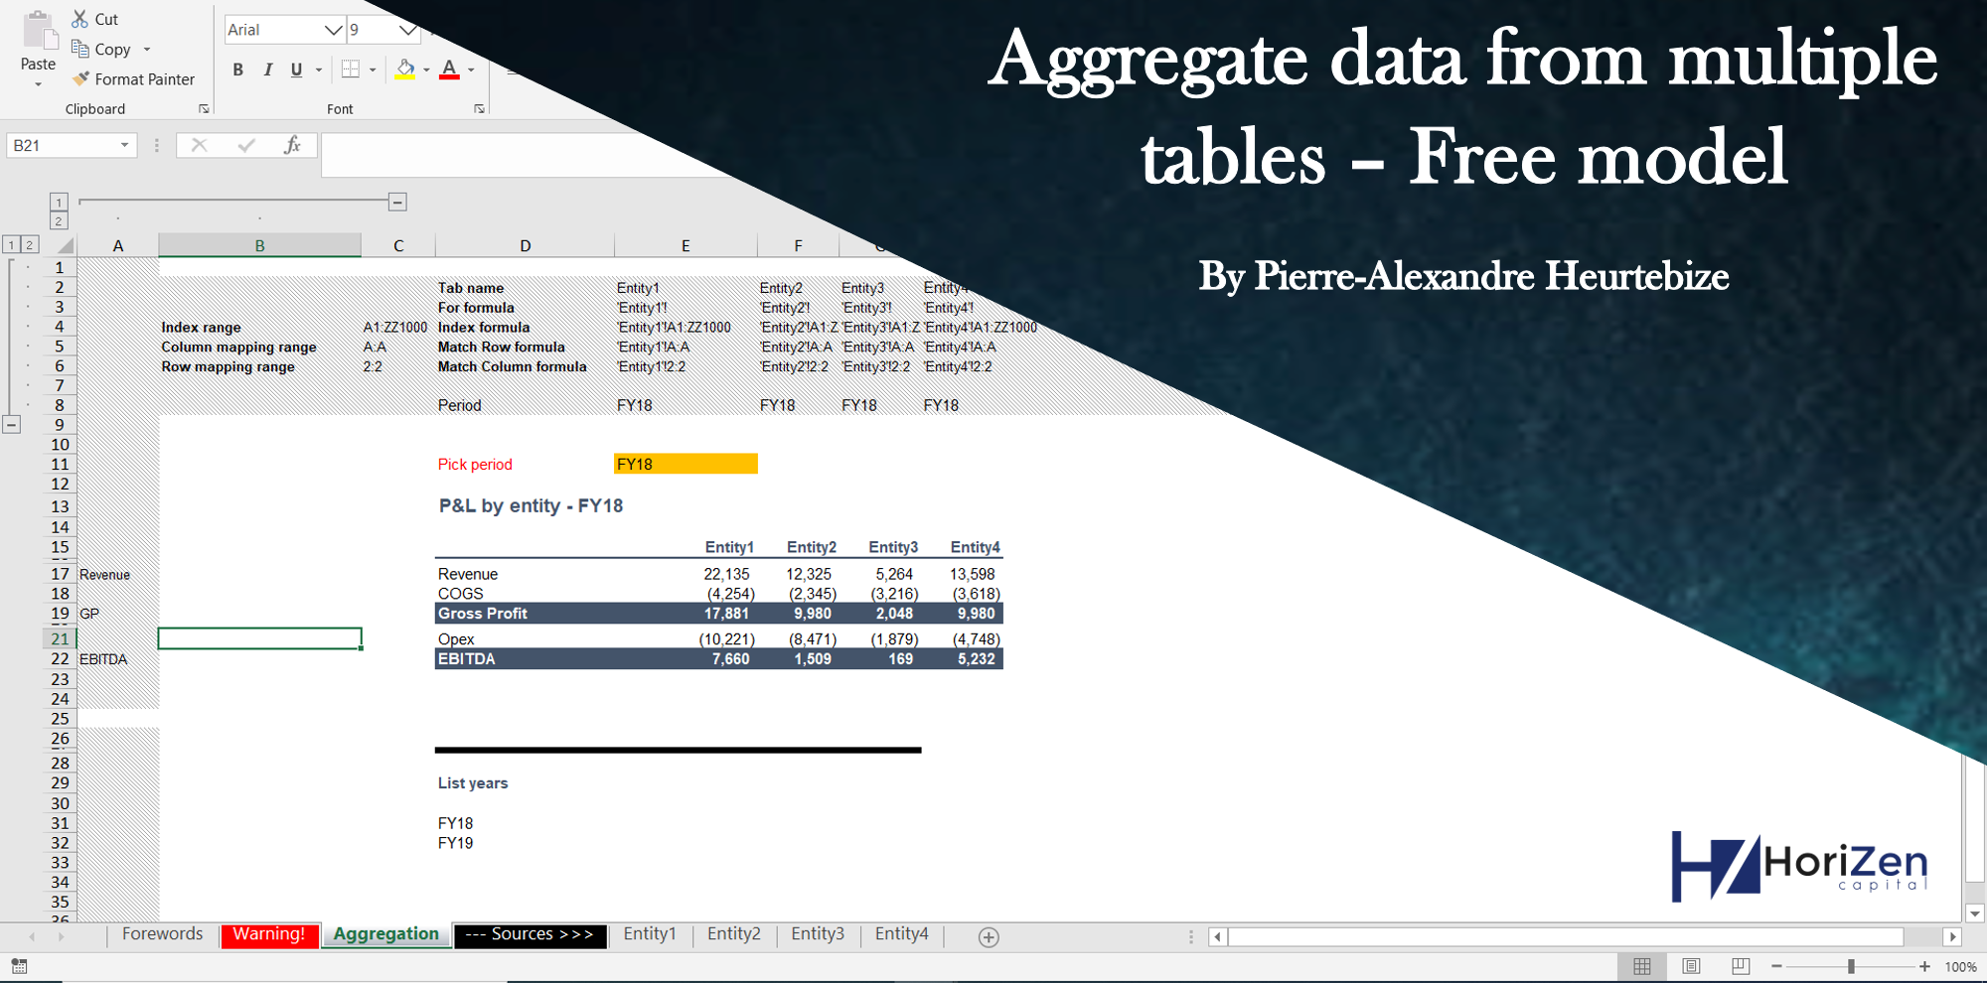Apply cell borders icon
Screen dimensions: 1987x983
pyautogui.click(x=350, y=69)
